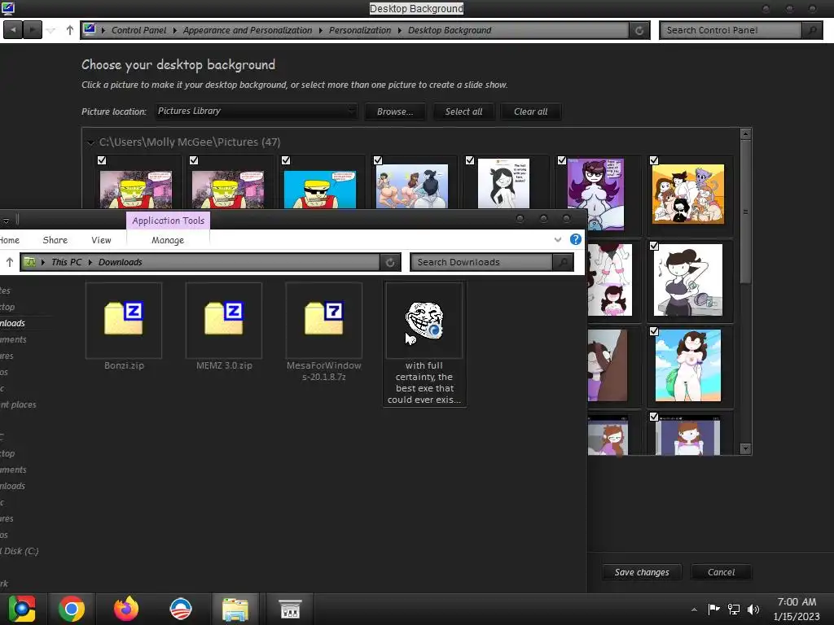Select the MEMZ 3.0.zip file icon
This screenshot has width=834, height=625.
point(224,319)
